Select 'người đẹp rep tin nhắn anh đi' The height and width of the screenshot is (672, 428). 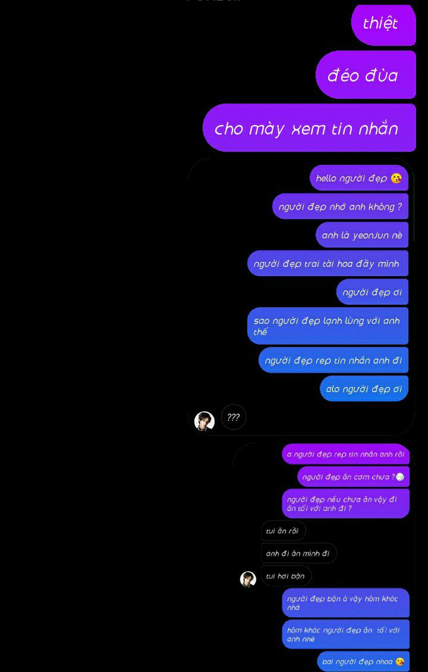tap(333, 360)
